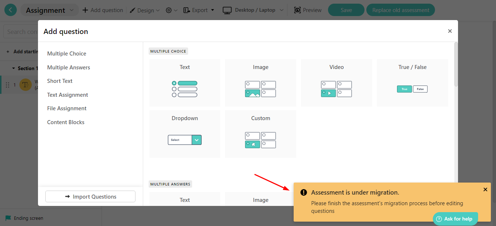
Task: Select Multiple Choice in the sidebar
Action: [66, 54]
